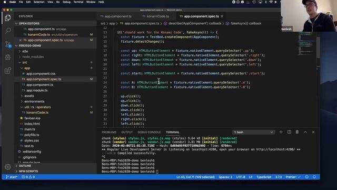This screenshot has width=337, height=190.
Task: Click the Prettier status indicator
Action: coord(293,177)
